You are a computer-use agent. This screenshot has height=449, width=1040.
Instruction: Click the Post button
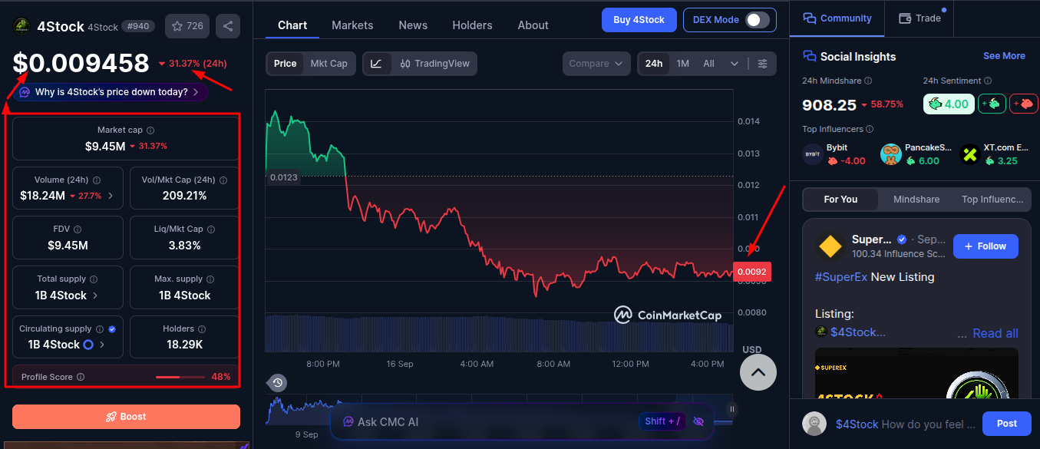(1007, 424)
